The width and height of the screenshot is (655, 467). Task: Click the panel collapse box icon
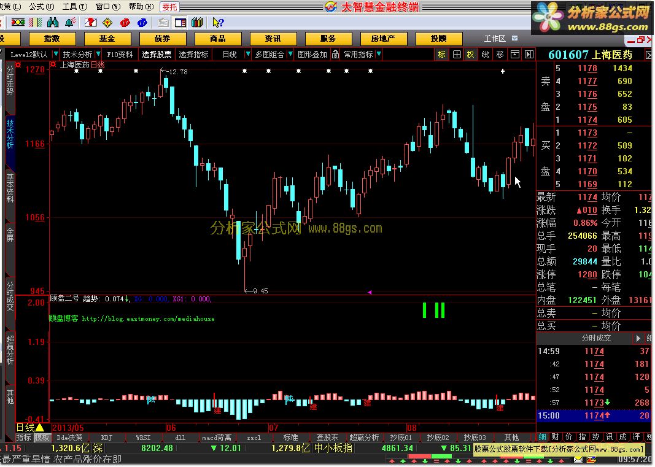tap(515, 54)
